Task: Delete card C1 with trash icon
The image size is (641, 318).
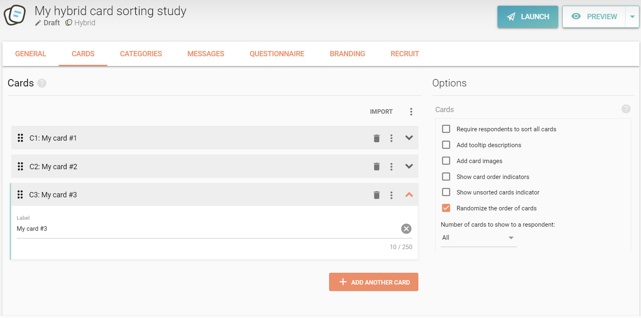Action: click(x=376, y=138)
